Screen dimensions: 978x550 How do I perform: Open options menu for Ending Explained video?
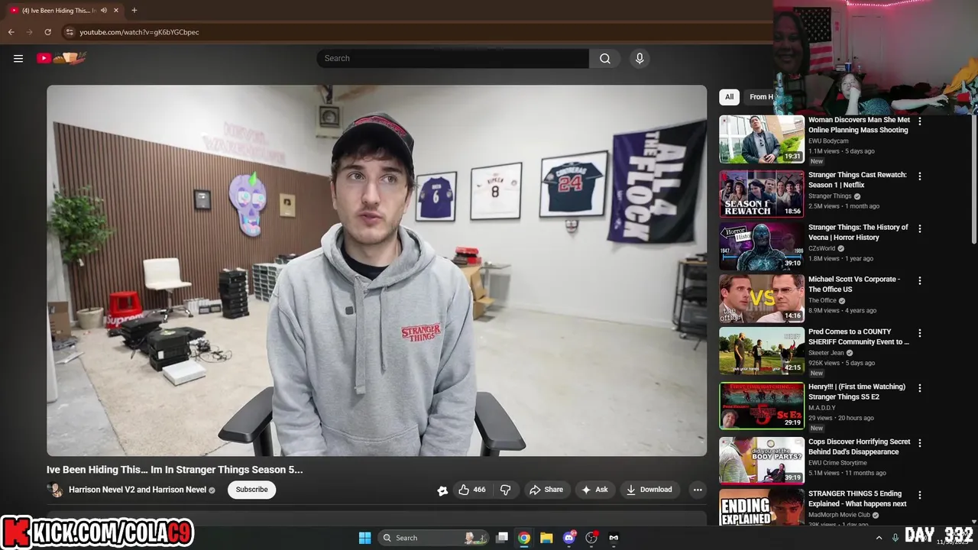click(x=920, y=495)
